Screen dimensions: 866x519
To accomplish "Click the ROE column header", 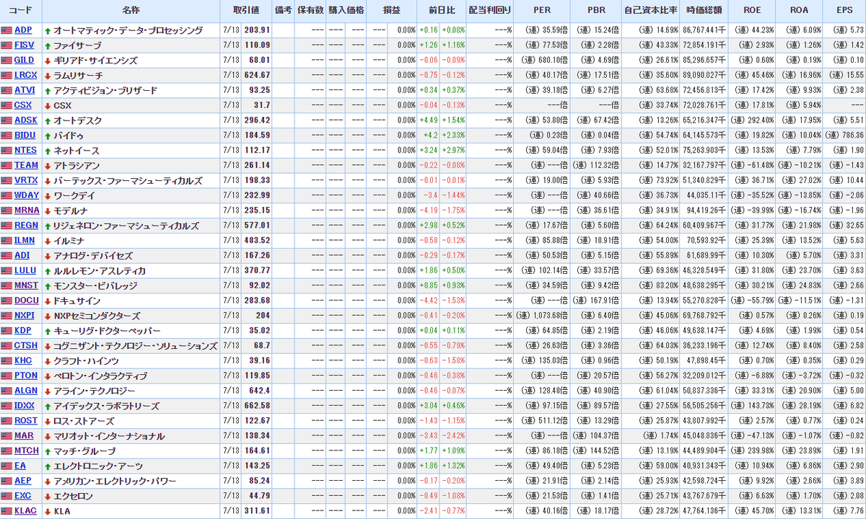I will point(753,11).
